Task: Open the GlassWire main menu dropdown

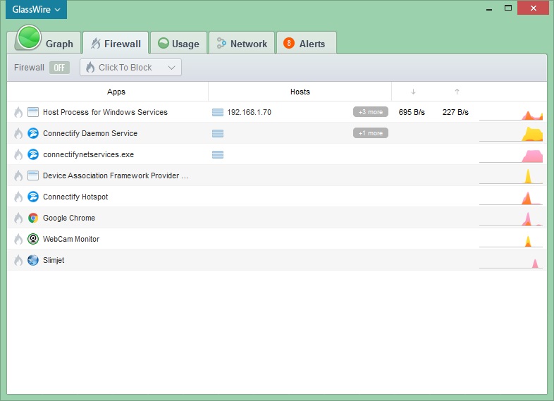Action: tap(36, 10)
